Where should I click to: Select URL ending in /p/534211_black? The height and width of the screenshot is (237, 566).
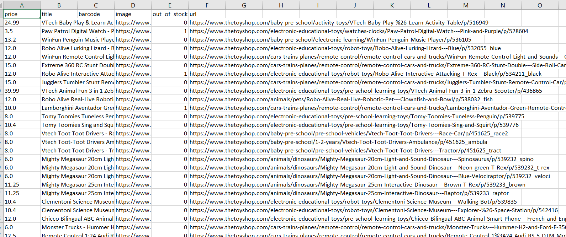[366, 74]
